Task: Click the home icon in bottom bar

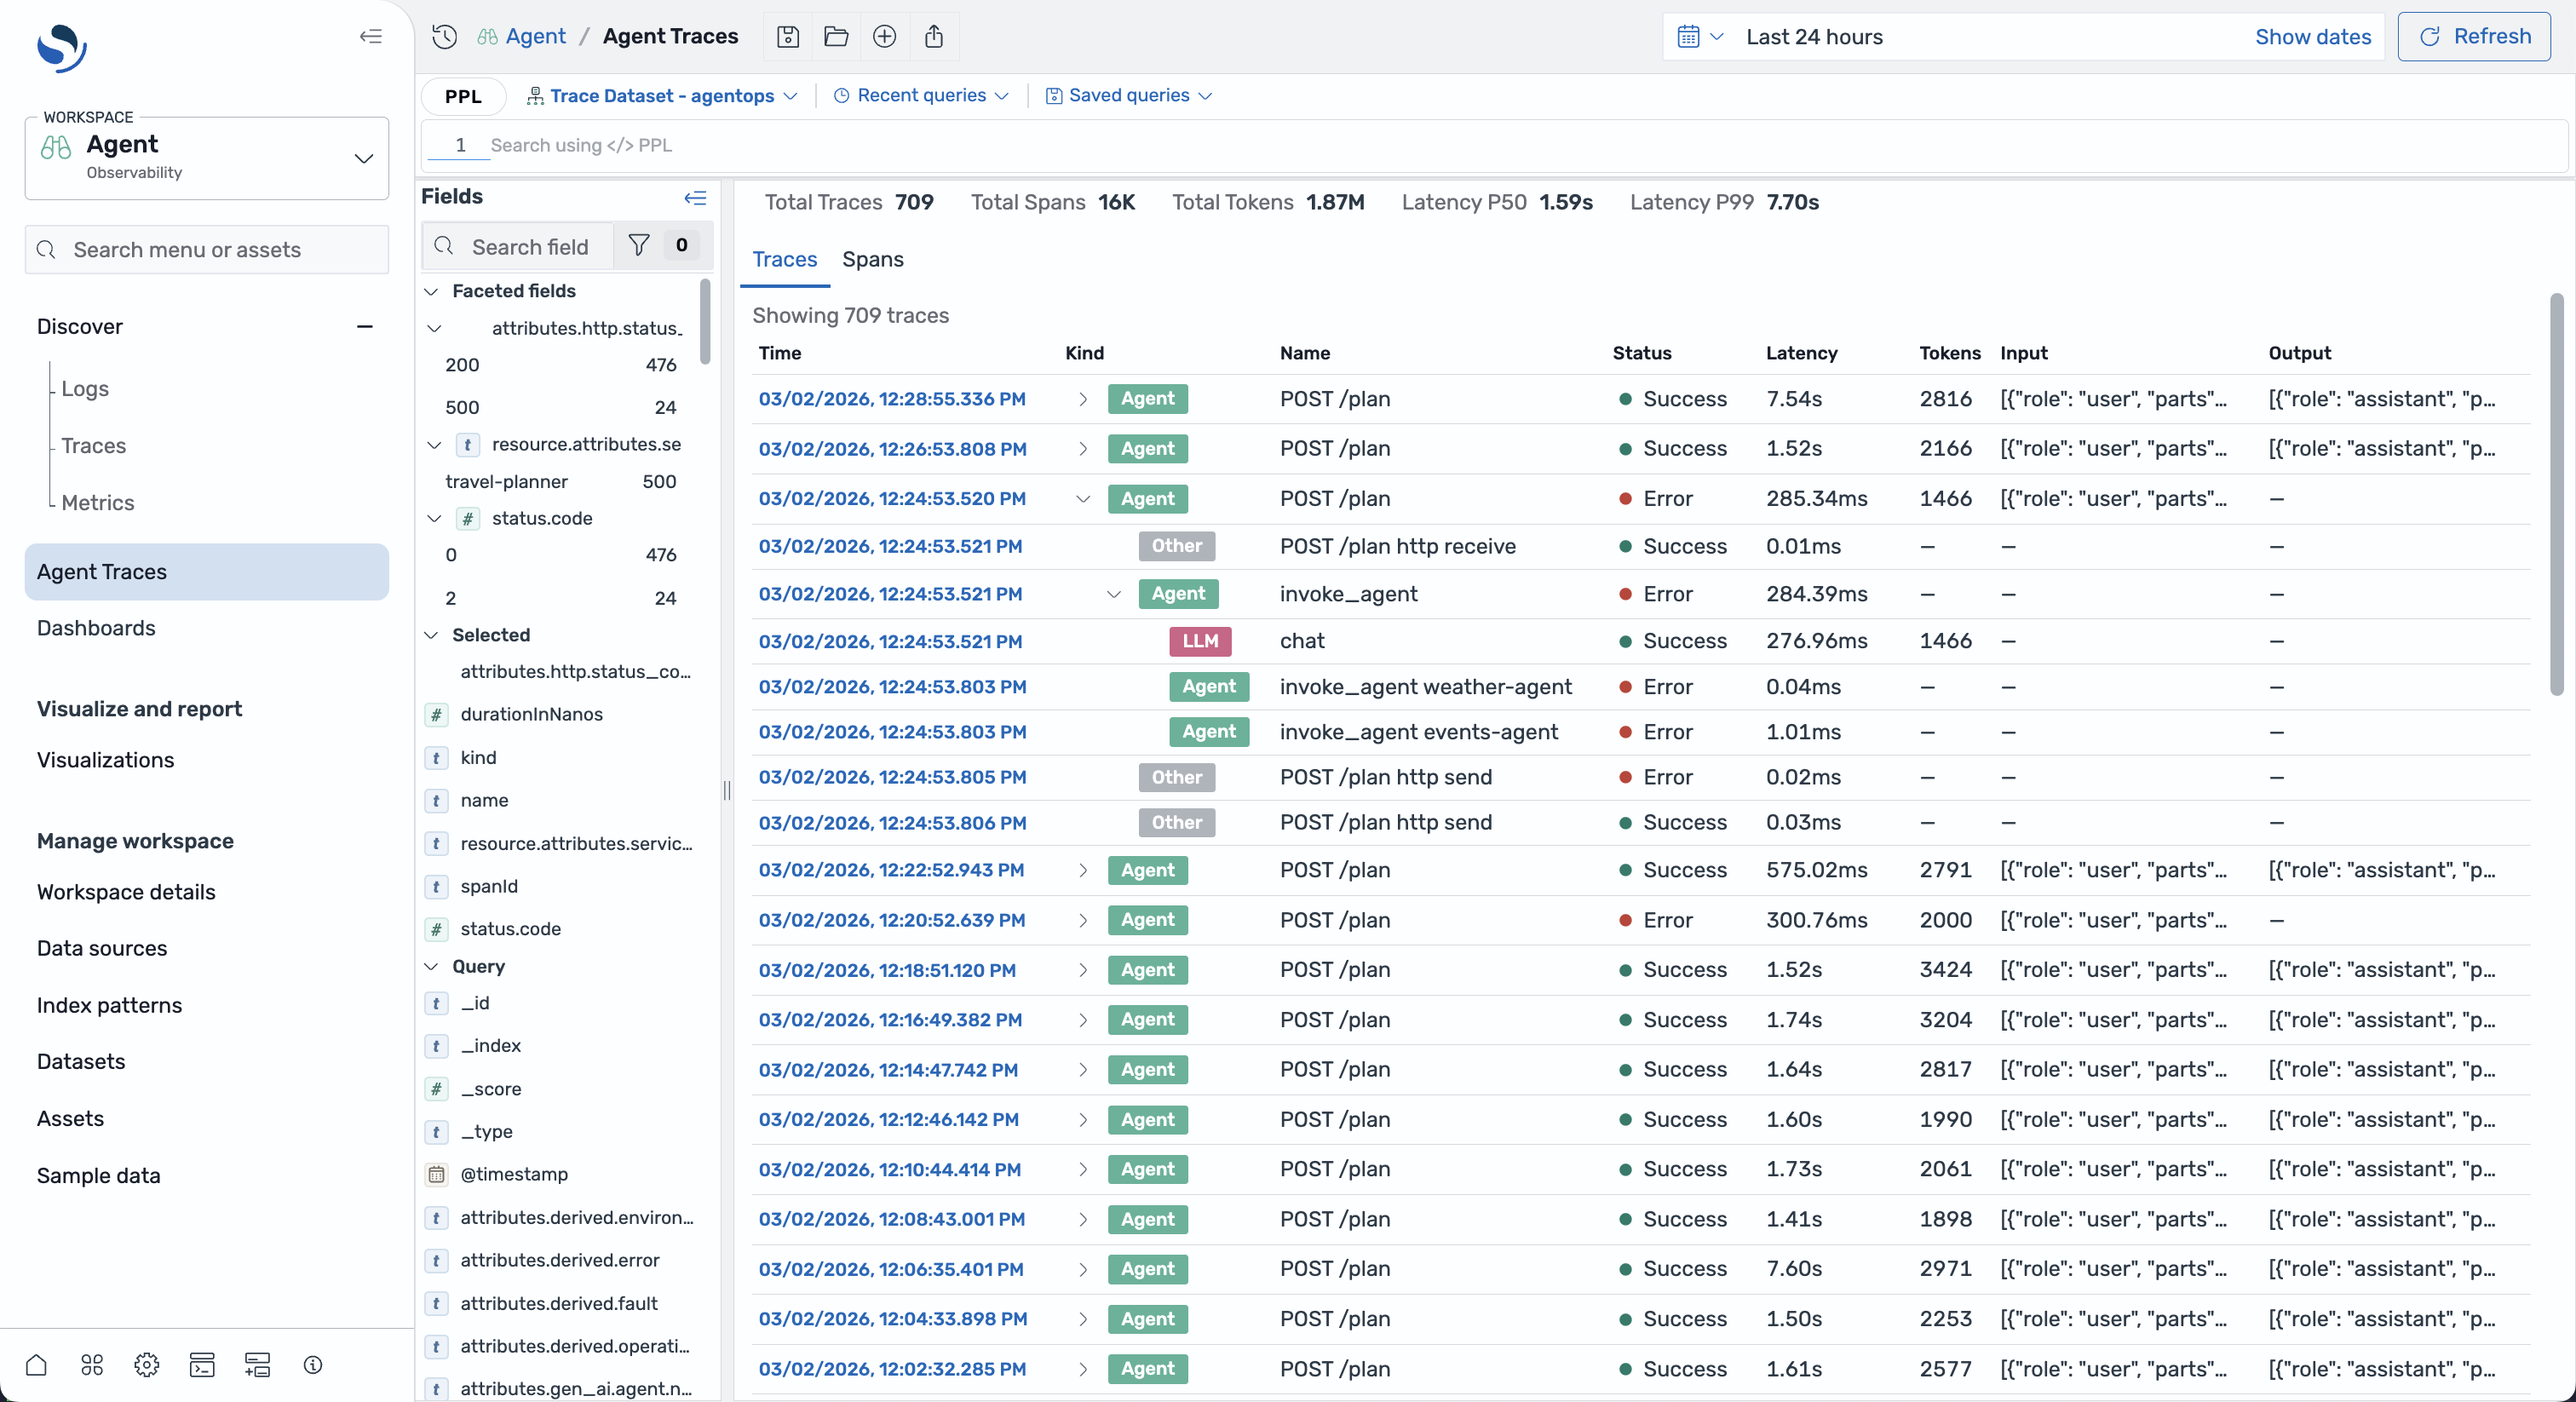Action: click(36, 1364)
